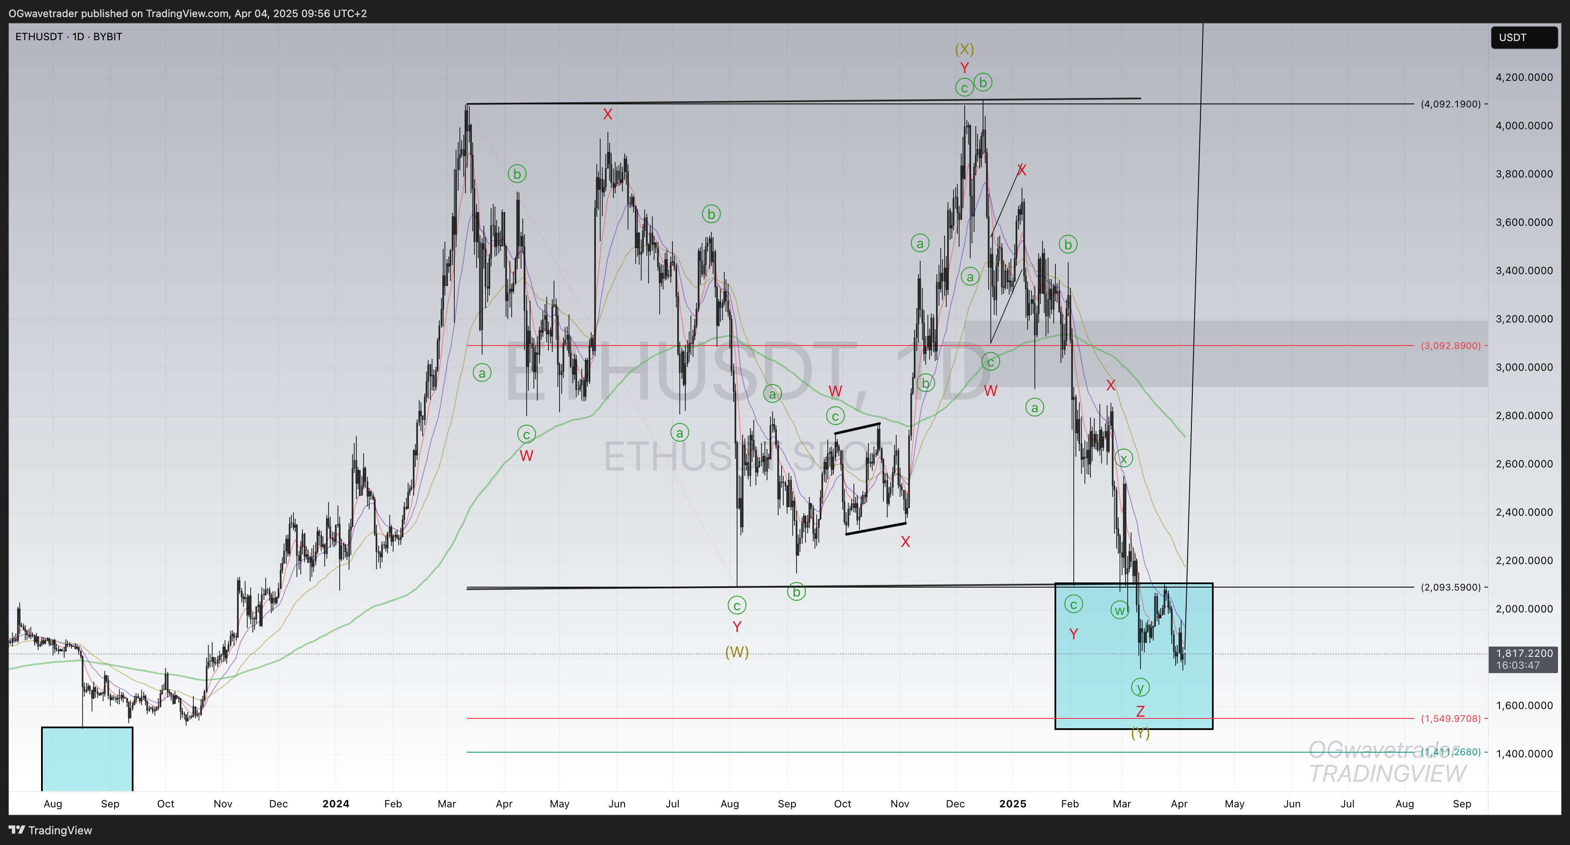Select the olive (X) wave label at top

[964, 49]
